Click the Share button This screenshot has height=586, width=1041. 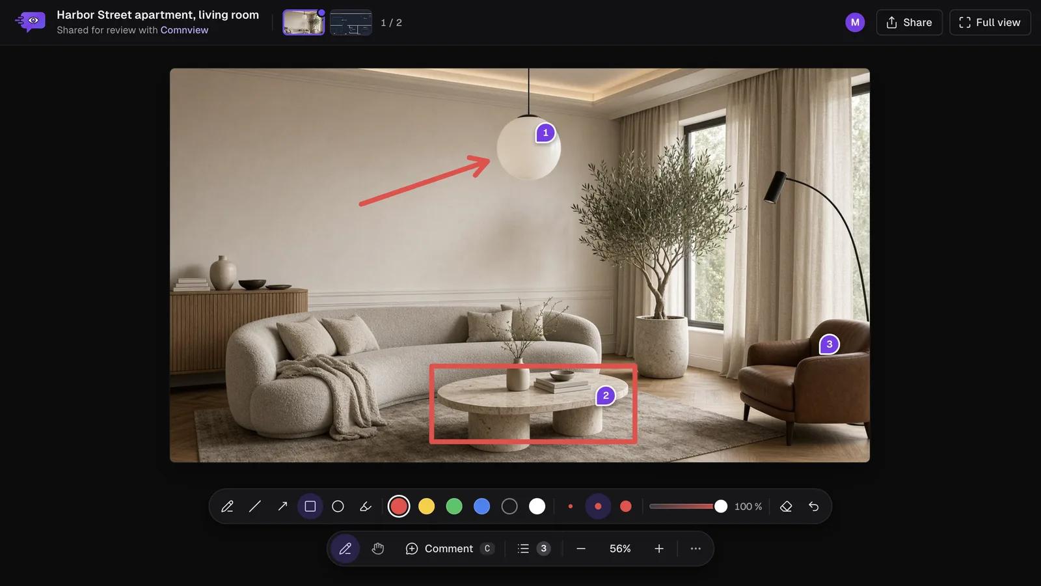pyautogui.click(x=909, y=22)
